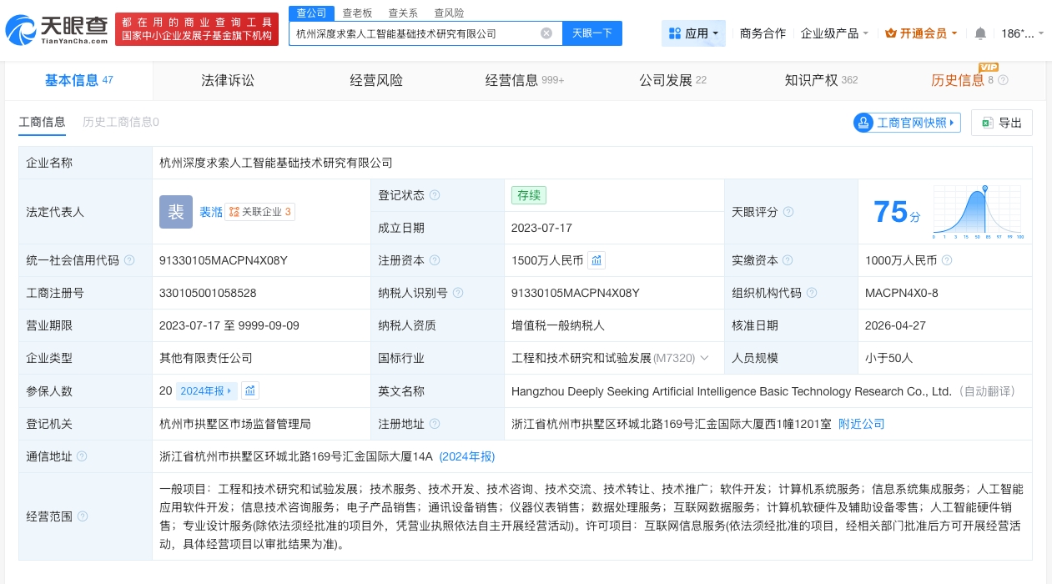The image size is (1052, 584).
Task: Click the 导出 export button
Action: (1002, 123)
